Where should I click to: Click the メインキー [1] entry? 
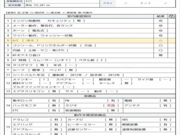(31, 79)
